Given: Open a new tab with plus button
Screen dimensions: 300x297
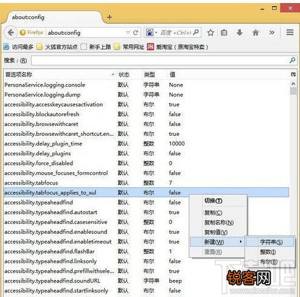Looking at the screenshot, I should coord(110,17).
